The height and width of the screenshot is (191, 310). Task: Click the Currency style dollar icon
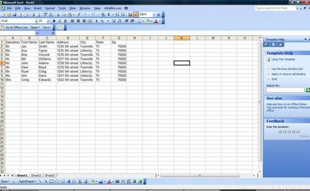96,21
